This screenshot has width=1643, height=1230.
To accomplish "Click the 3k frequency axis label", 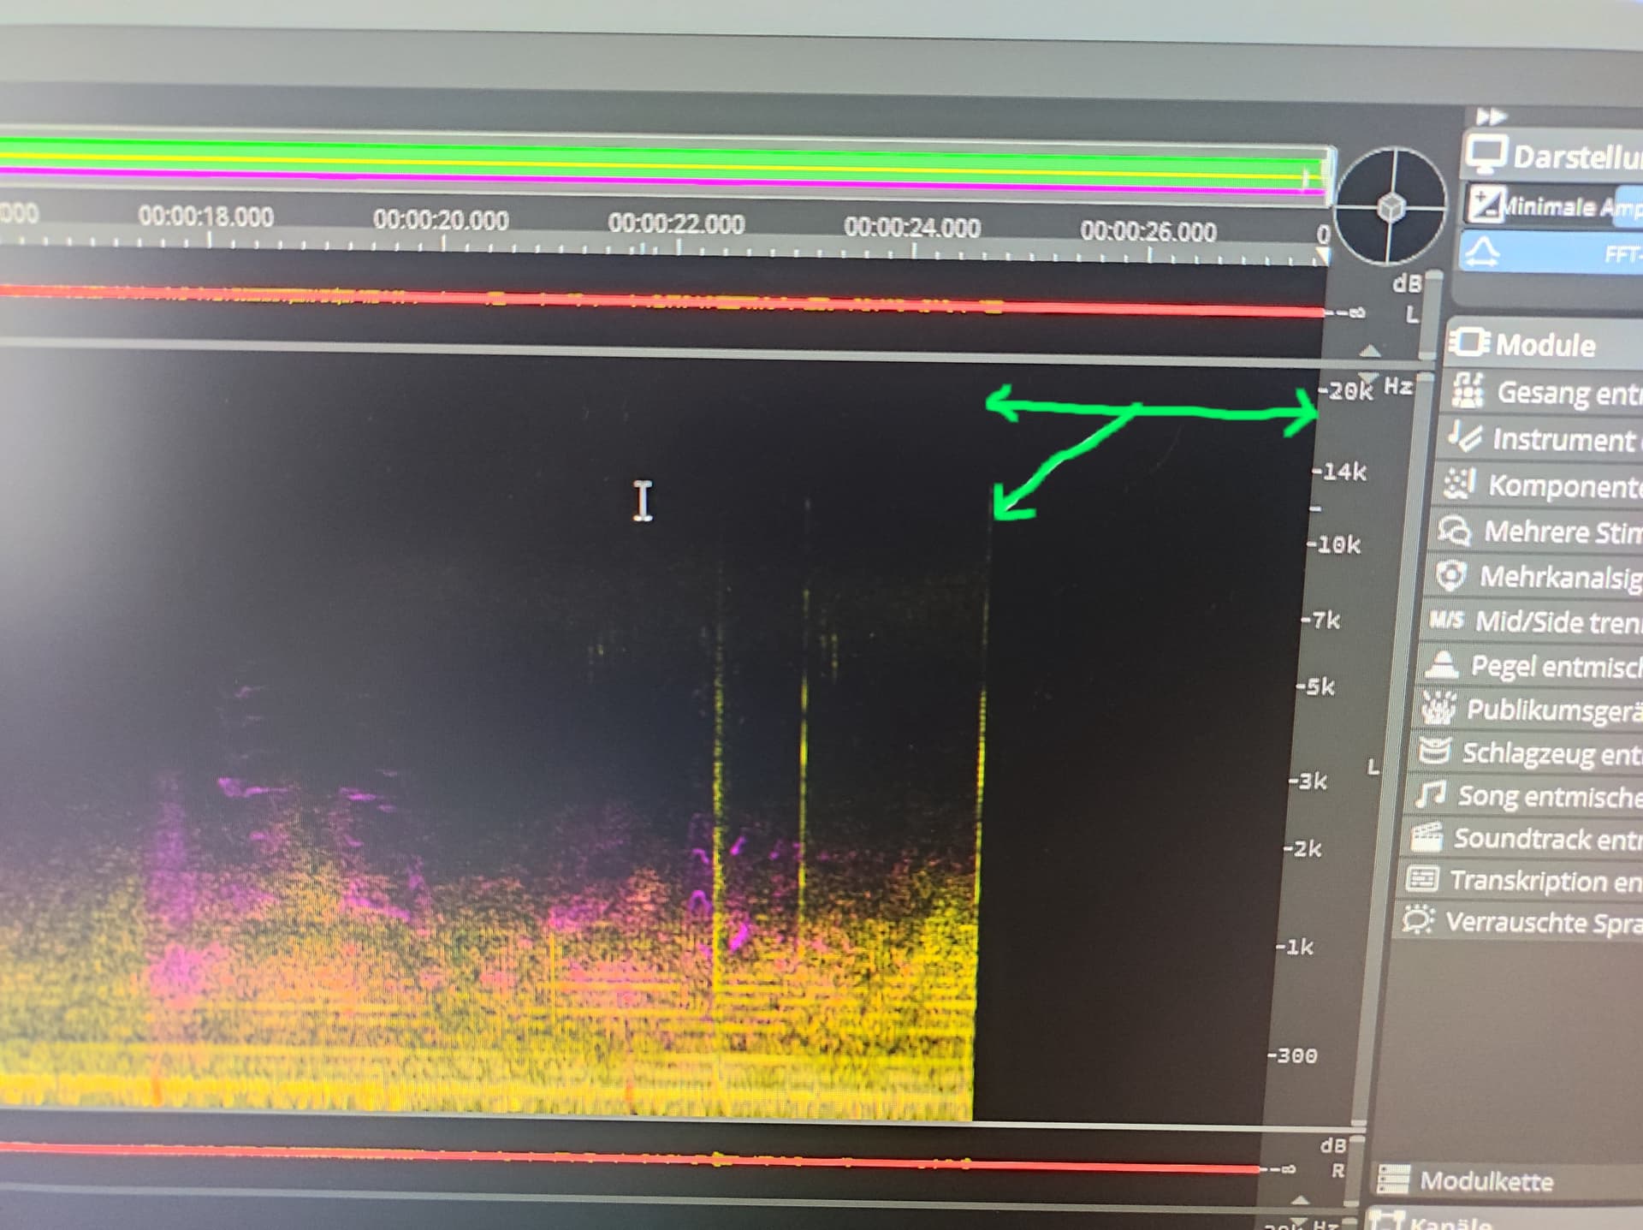I will point(1308,781).
